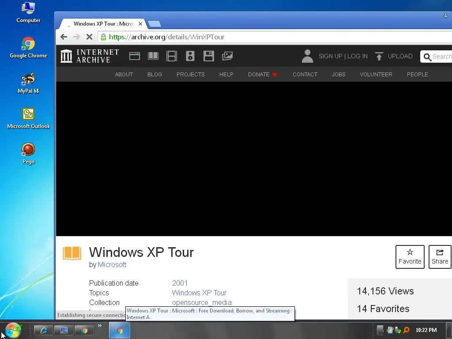
Task: Open the BLOG menu item
Action: [154, 74]
